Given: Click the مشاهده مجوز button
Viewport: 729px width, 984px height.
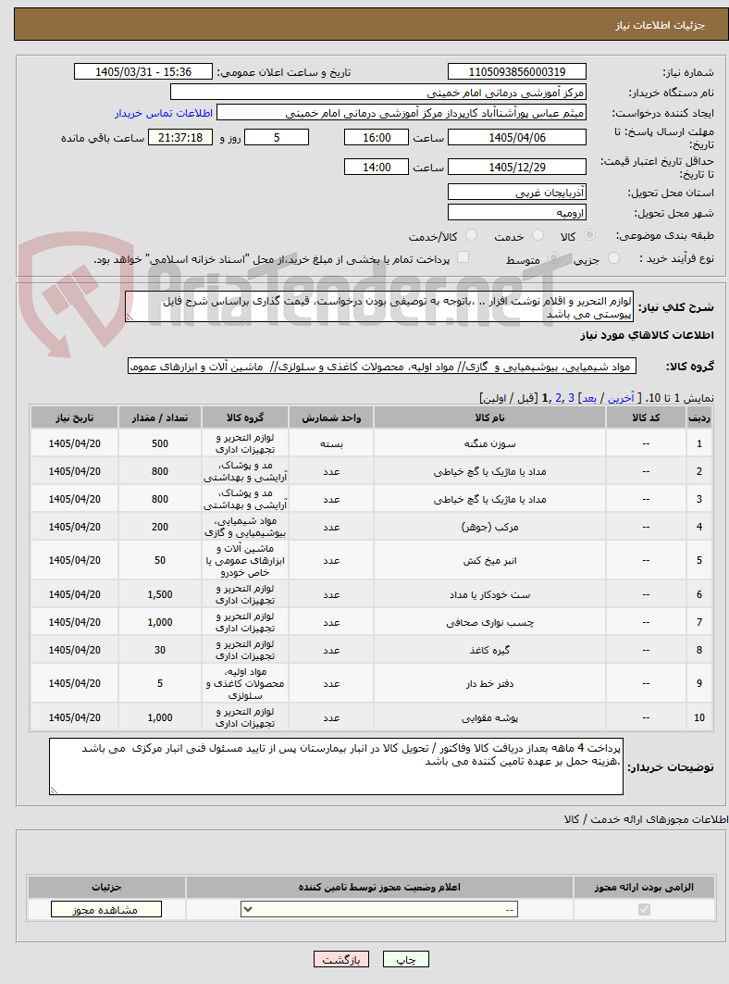Looking at the screenshot, I should (106, 909).
